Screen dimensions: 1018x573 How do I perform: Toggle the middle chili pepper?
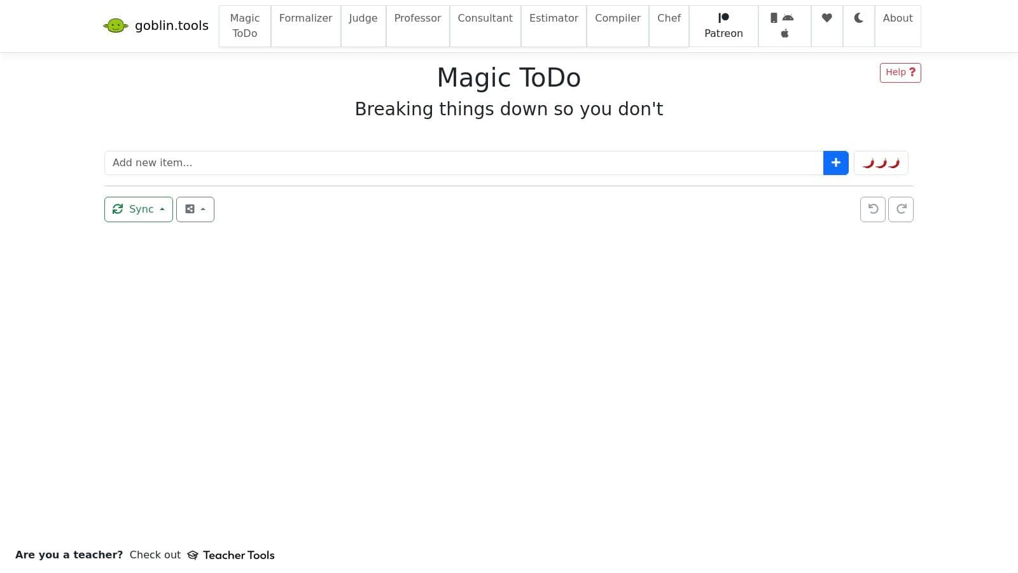(881, 163)
